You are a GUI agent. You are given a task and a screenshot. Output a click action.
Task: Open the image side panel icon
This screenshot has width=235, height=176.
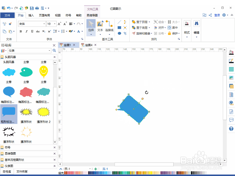(x=231, y=78)
